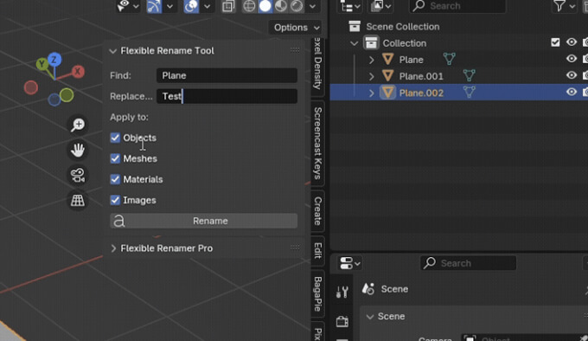Expand the Plane.002 object row
This screenshot has height=341, width=588.
(371, 93)
